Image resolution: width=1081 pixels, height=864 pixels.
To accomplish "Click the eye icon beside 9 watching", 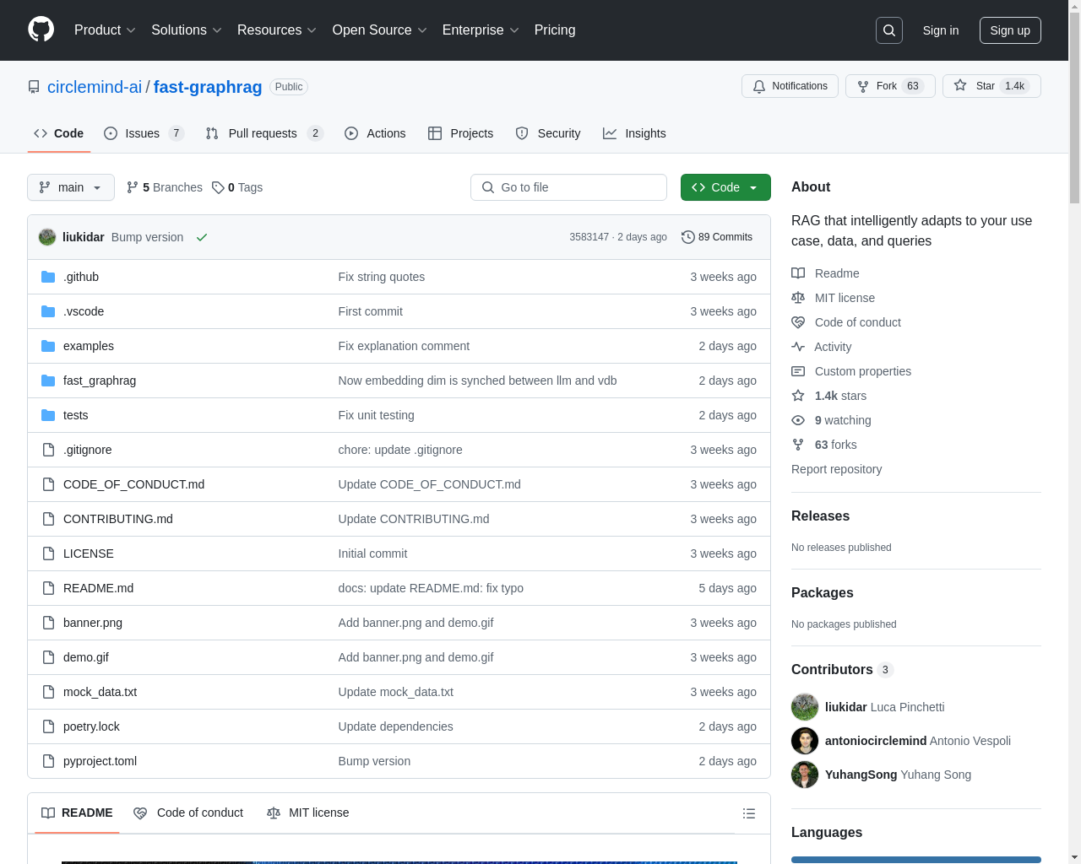I will pos(798,420).
